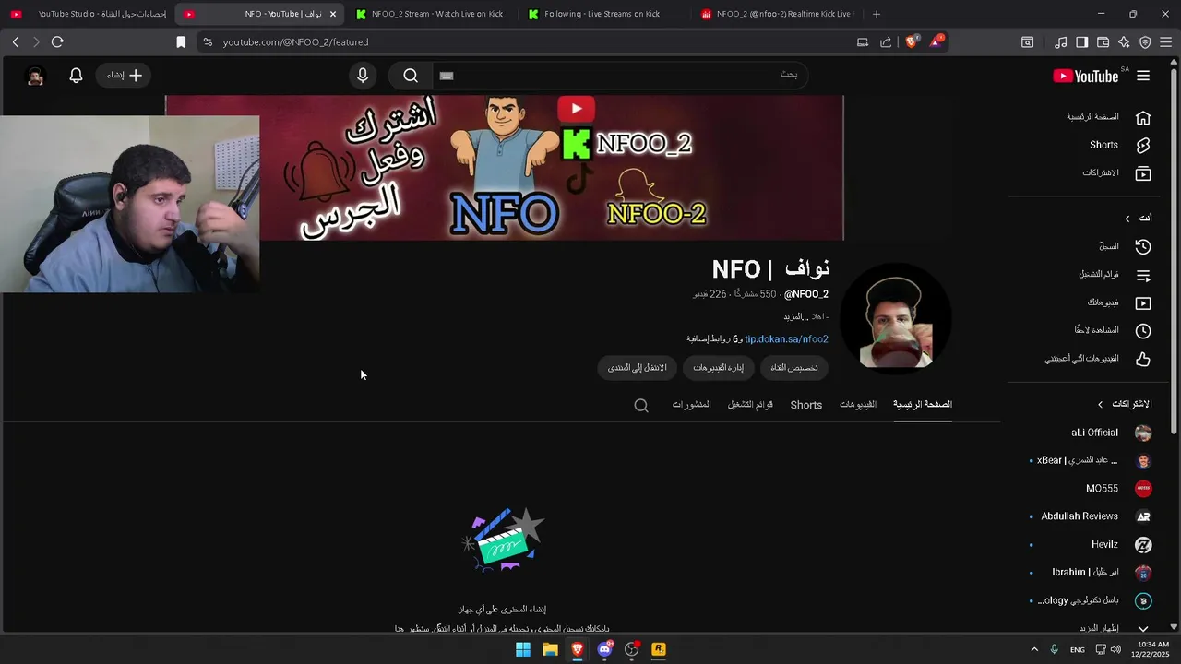The width and height of the screenshot is (1181, 664).
Task: Open Brave Shields lion icon
Action: coord(912,41)
